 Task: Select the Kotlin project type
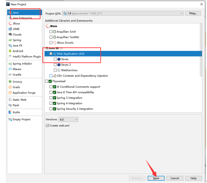24,112
